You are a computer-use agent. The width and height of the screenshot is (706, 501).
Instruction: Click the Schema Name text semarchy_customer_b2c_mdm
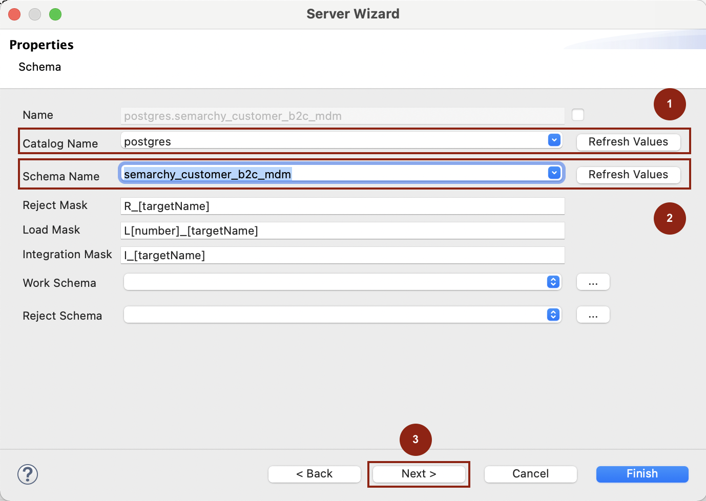pos(207,174)
